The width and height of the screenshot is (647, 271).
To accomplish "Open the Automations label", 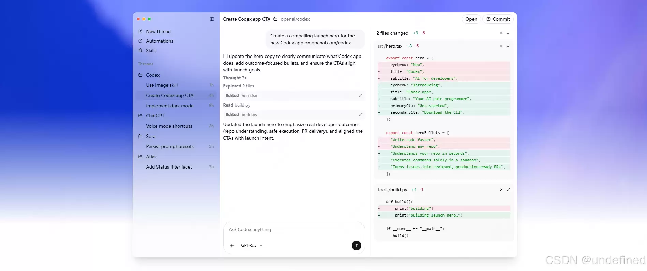I will (160, 41).
